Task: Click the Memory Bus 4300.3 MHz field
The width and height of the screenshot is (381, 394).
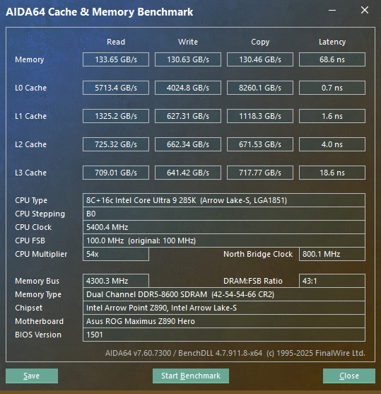Action: pos(116,281)
